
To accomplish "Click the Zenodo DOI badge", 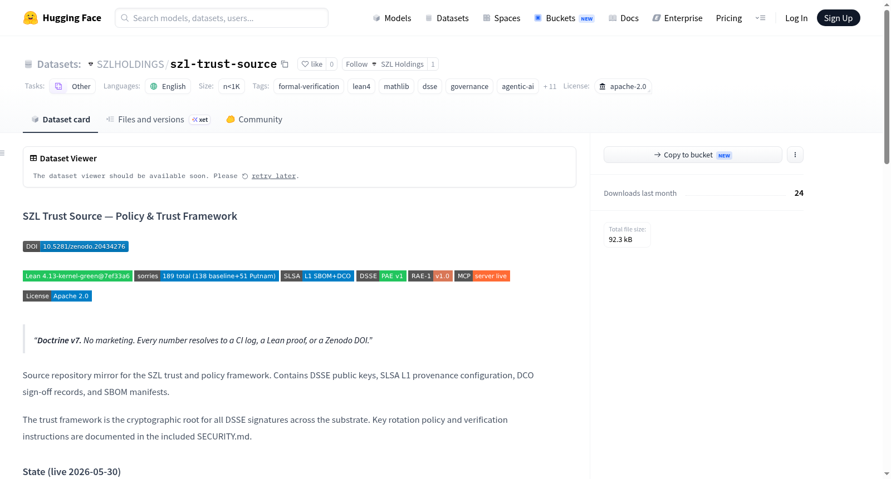I will tap(76, 246).
